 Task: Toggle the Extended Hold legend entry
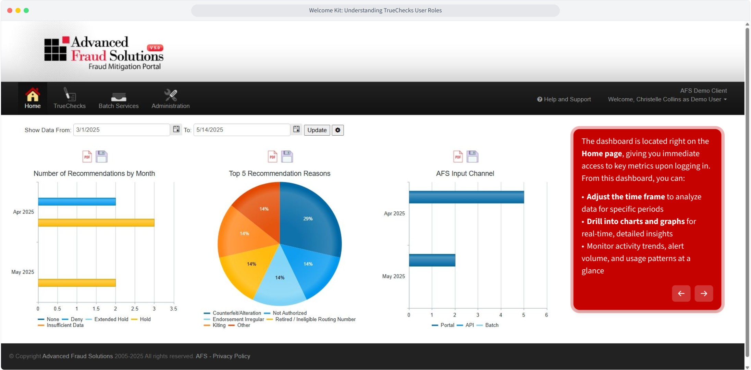click(x=107, y=319)
